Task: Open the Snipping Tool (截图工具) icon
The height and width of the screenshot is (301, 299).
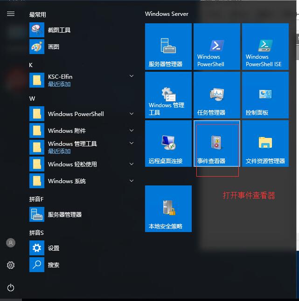Action: [37, 30]
